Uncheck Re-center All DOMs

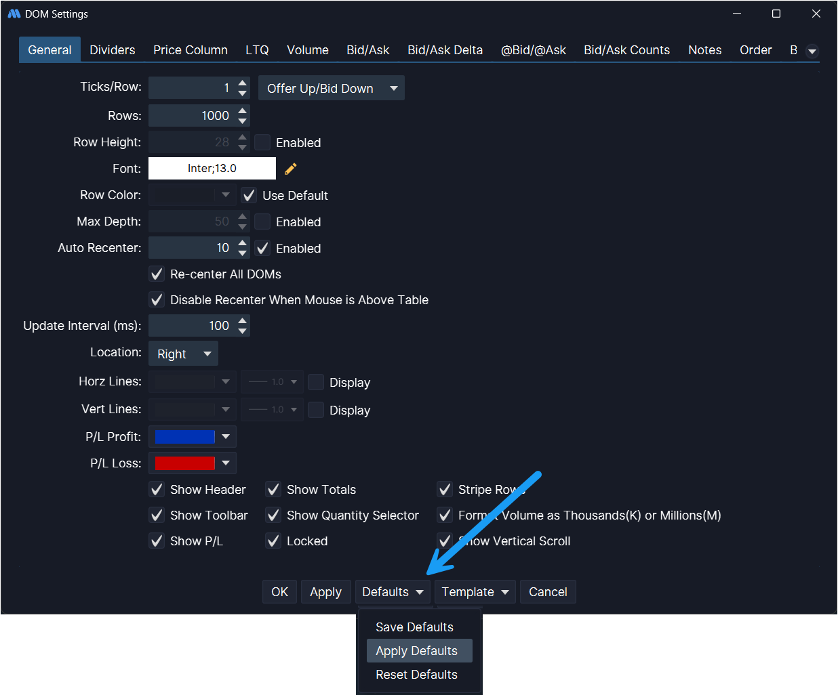pos(157,274)
